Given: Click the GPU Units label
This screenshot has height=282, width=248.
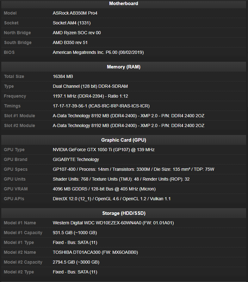Looking at the screenshot, I should (15, 179).
